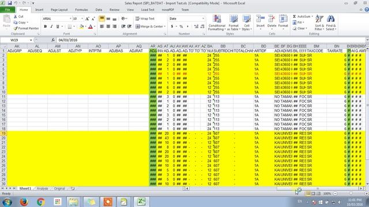The width and height of the screenshot is (369, 207).
Task: Open text orientation tool
Action: tap(123, 18)
